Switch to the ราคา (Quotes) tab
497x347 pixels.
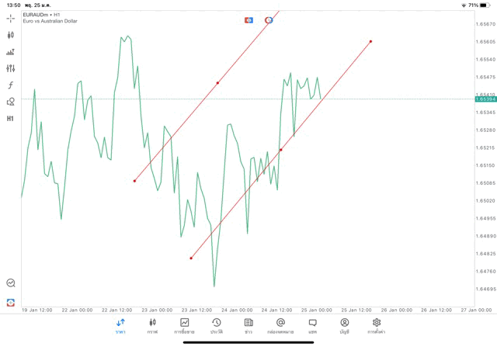pos(120,325)
